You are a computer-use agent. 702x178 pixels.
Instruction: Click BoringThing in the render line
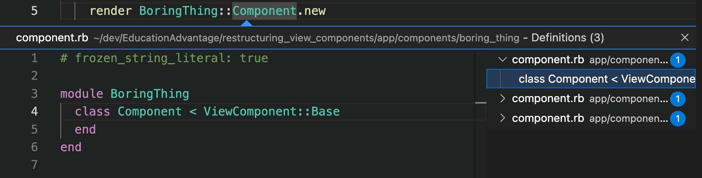pyautogui.click(x=178, y=11)
